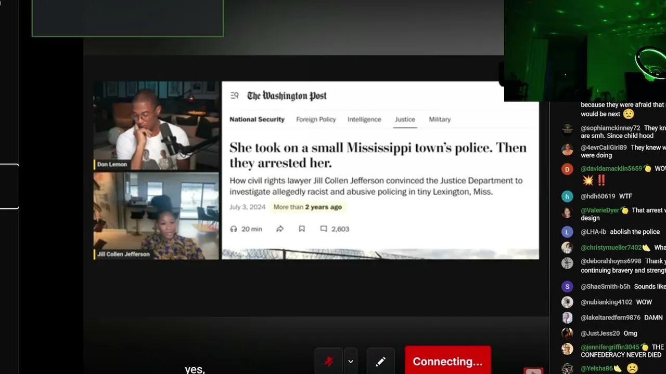Open @jennifergriffin3045's avatar
This screenshot has width=666, height=374.
(x=567, y=349)
